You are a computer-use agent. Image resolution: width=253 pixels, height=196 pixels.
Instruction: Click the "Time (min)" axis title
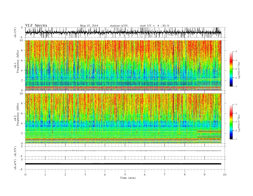tap(128, 178)
